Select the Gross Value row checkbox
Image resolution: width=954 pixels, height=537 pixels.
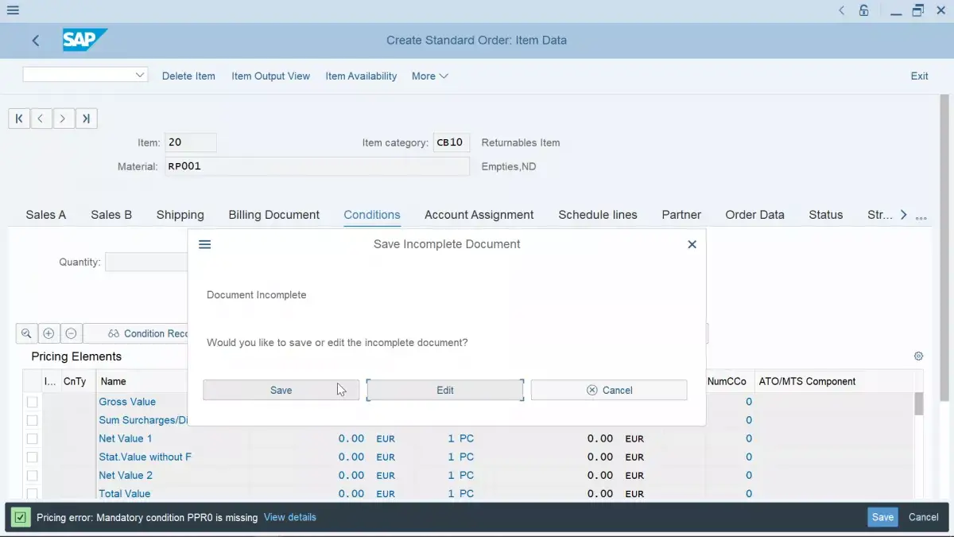(33, 402)
